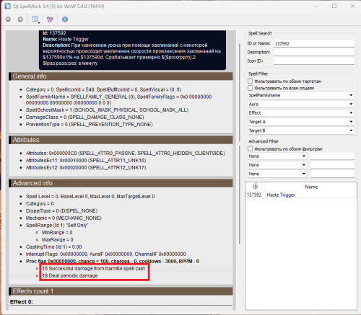Image resolution: width=361 pixels, height=315 pixels.
Task: Select the 137592 ID cell in results
Action: pos(254,195)
